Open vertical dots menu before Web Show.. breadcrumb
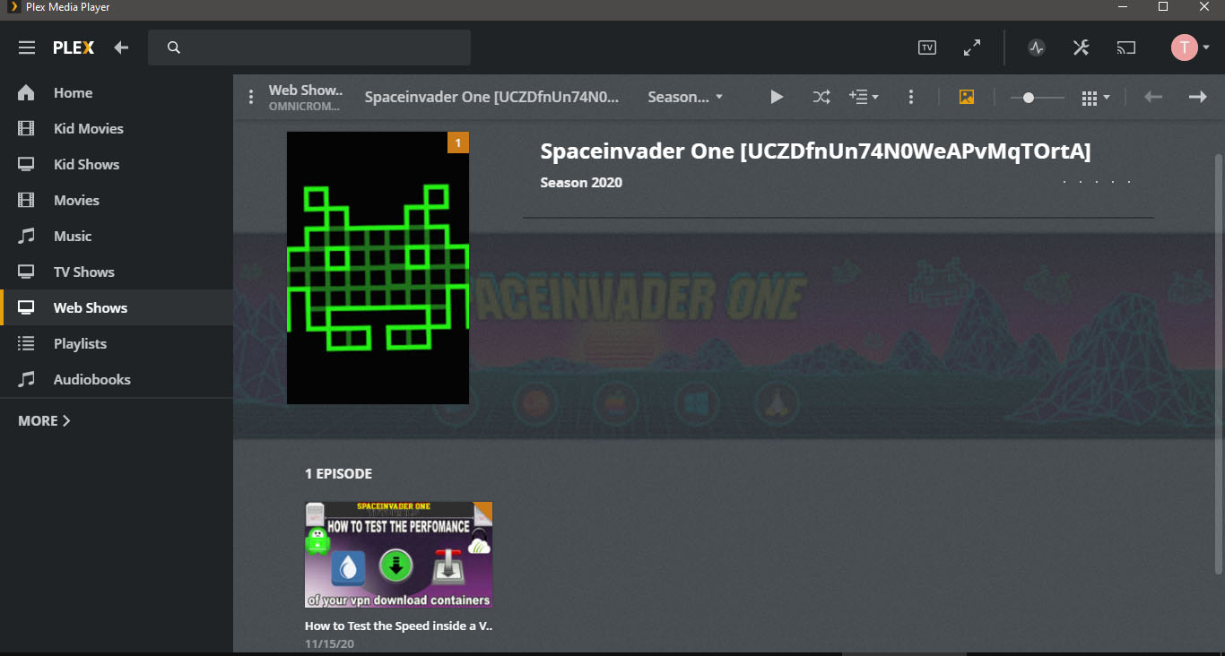 [x=251, y=97]
